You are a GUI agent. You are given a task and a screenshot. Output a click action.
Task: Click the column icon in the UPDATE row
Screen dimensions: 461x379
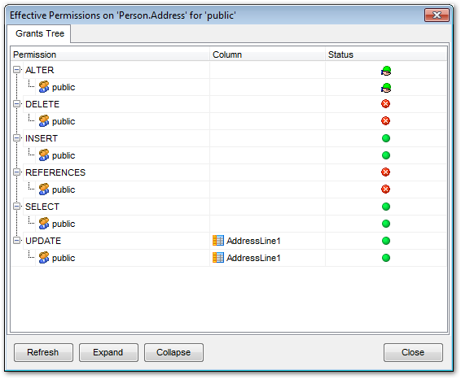pyautogui.click(x=218, y=241)
